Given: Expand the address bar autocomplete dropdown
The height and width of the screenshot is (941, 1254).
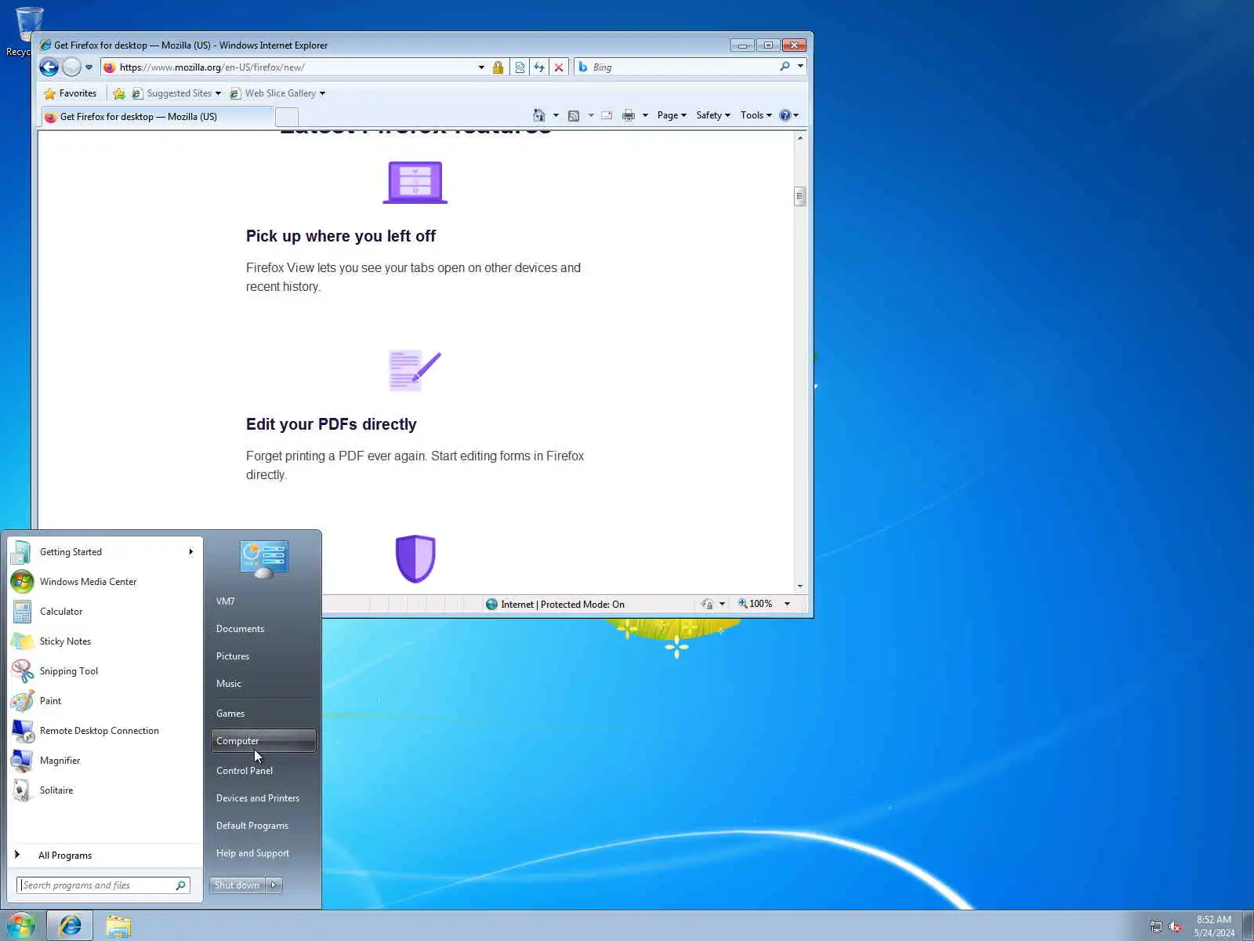Looking at the screenshot, I should coord(481,67).
